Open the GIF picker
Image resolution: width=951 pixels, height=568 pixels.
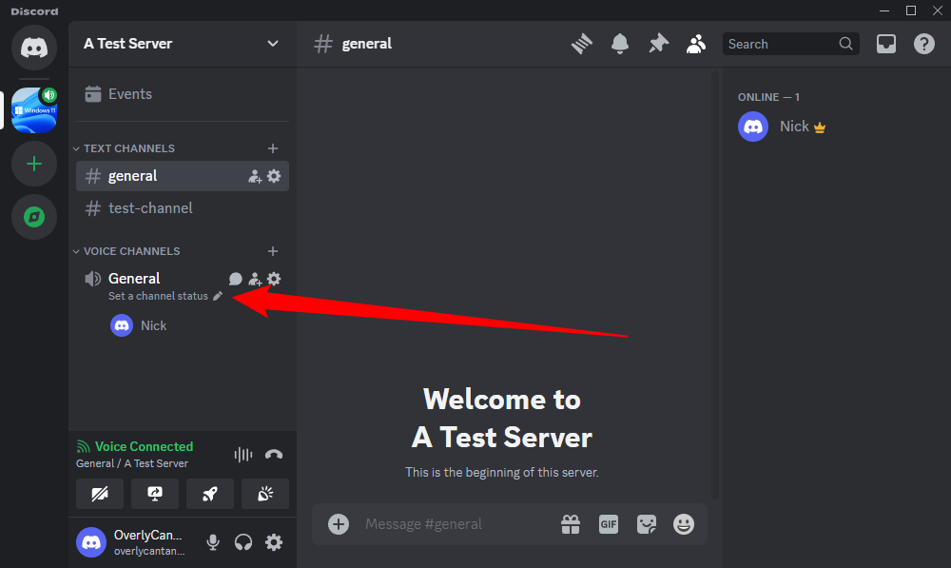(609, 524)
